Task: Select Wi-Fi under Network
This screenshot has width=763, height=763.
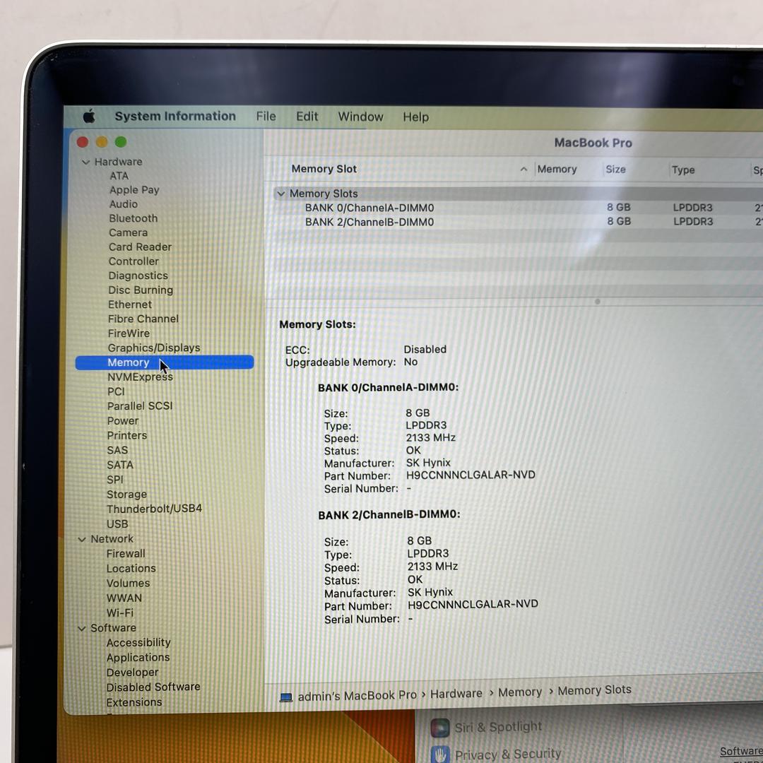Action: (x=120, y=613)
